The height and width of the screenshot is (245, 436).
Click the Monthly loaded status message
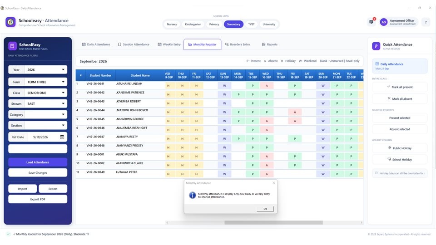tap(52, 234)
